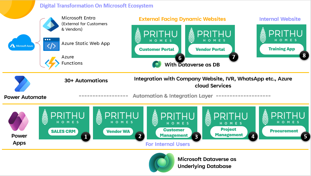
Task: Click the number 1 circle badge
Action: (85, 137)
